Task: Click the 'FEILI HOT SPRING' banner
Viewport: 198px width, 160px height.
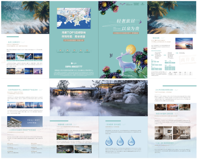Action: coord(25,122)
